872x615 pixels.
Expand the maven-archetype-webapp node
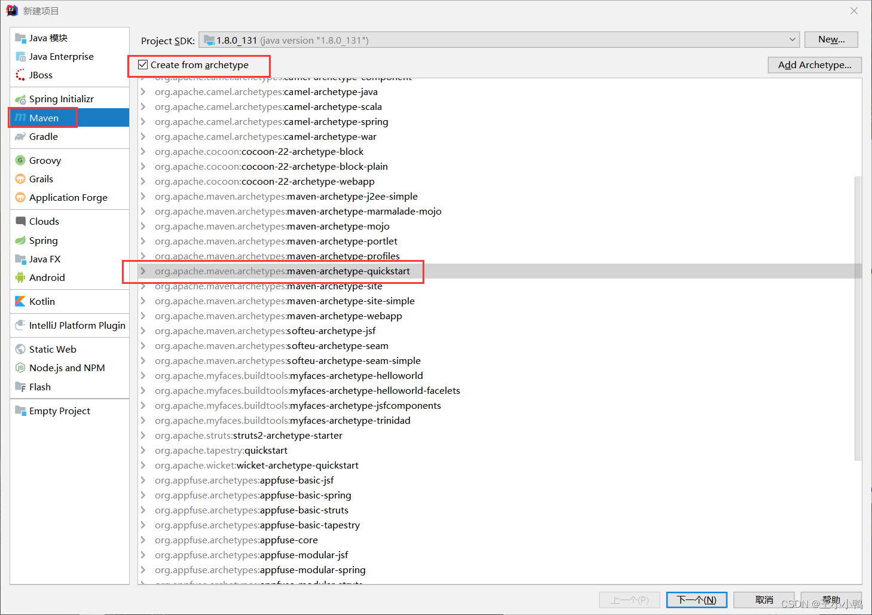[143, 316]
